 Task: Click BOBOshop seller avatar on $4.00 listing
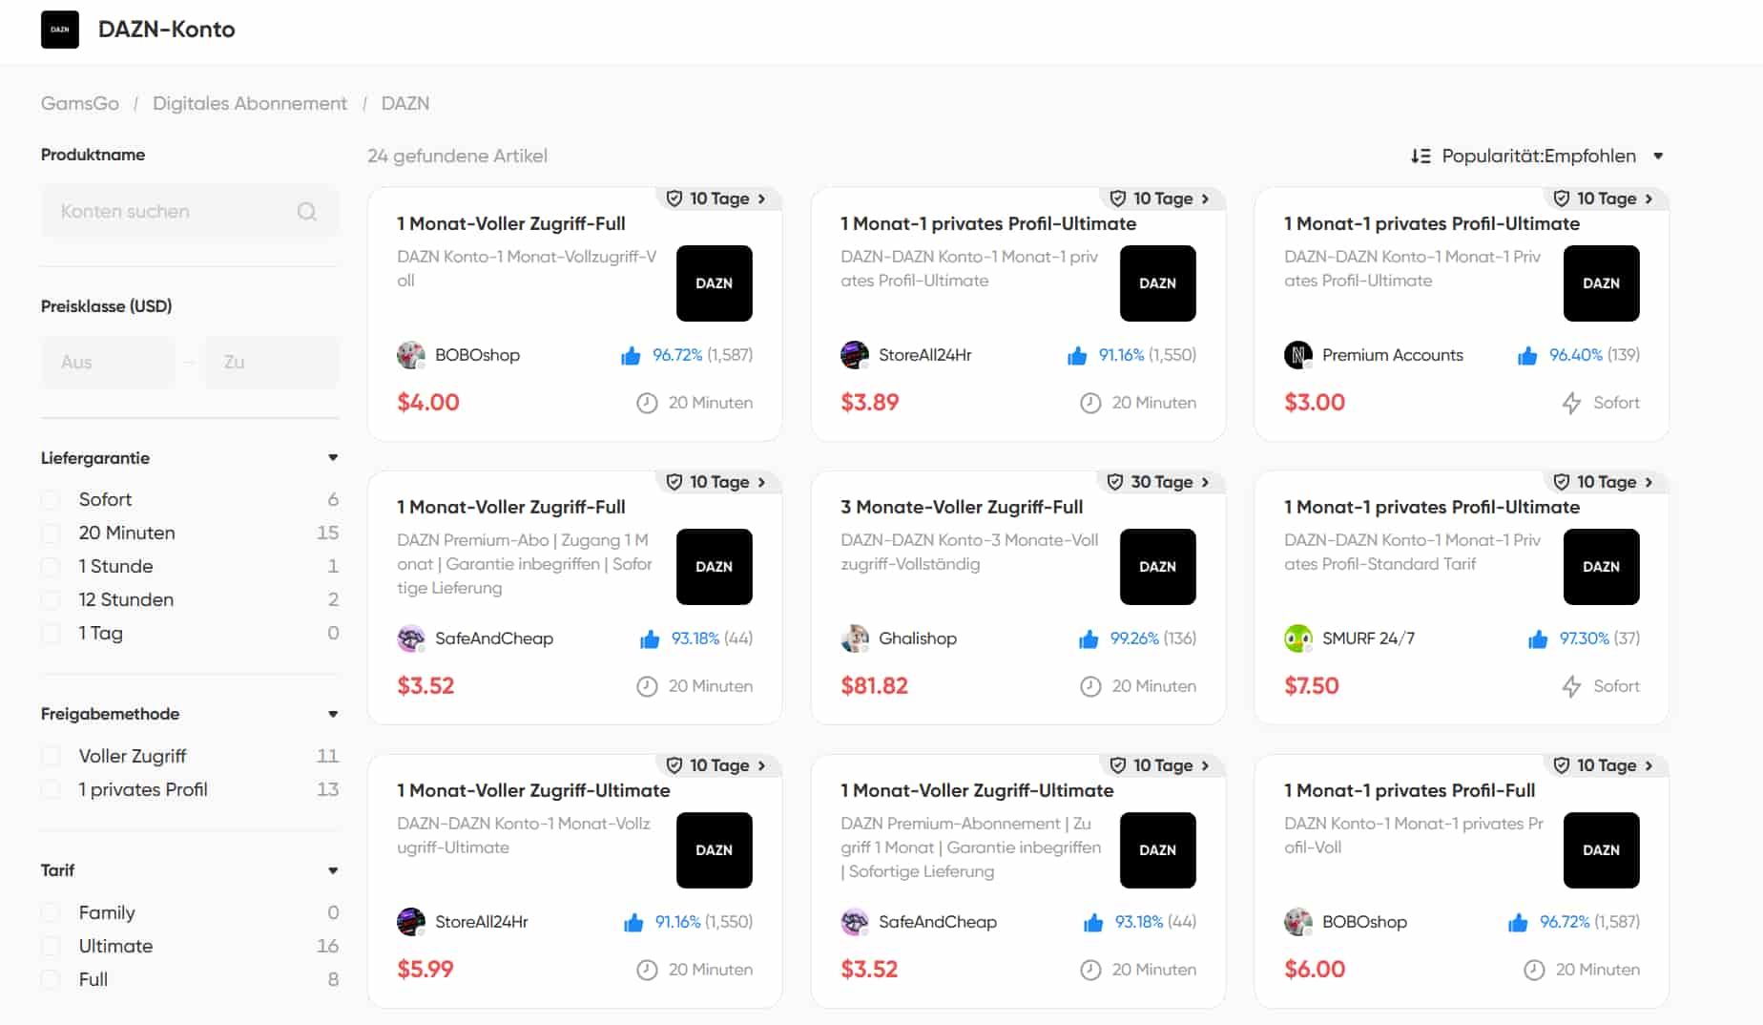(410, 355)
